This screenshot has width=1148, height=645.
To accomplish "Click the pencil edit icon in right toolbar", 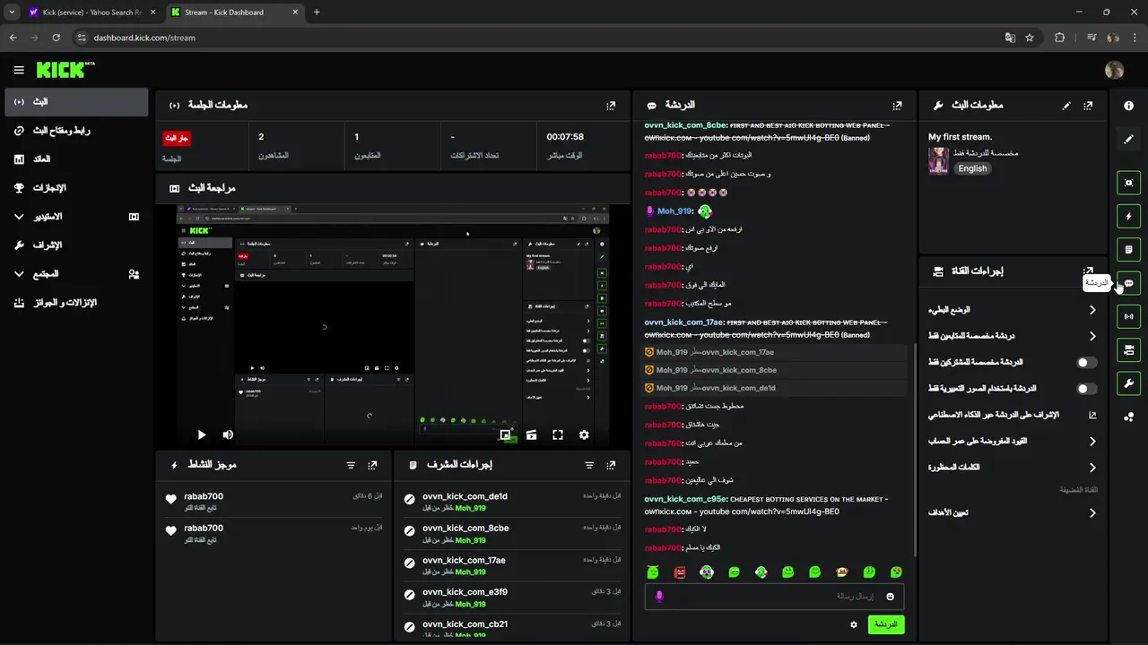I will (1128, 139).
